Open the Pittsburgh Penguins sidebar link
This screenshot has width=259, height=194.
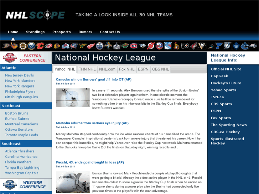[x=21, y=97]
